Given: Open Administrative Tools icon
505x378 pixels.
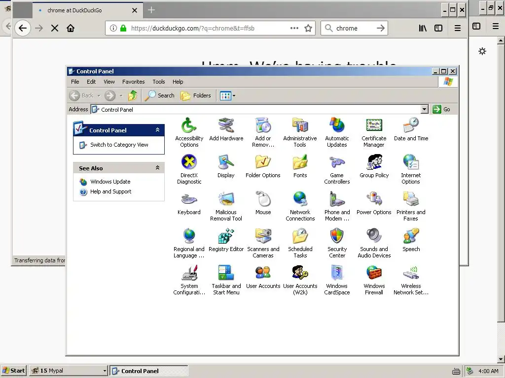Looking at the screenshot, I should tap(300, 132).
